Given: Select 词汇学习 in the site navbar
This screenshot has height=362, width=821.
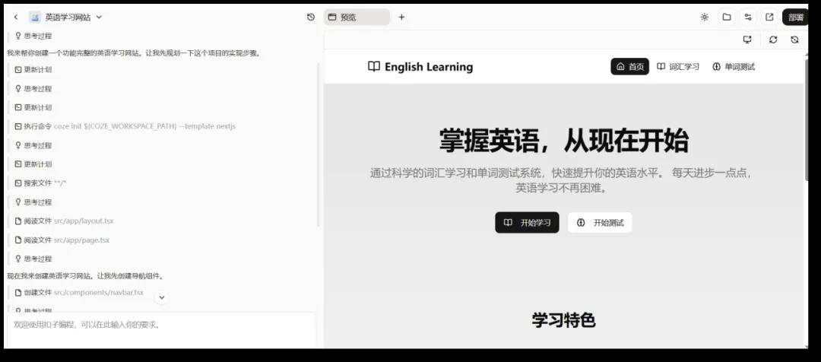Looking at the screenshot, I should pyautogui.click(x=677, y=67).
